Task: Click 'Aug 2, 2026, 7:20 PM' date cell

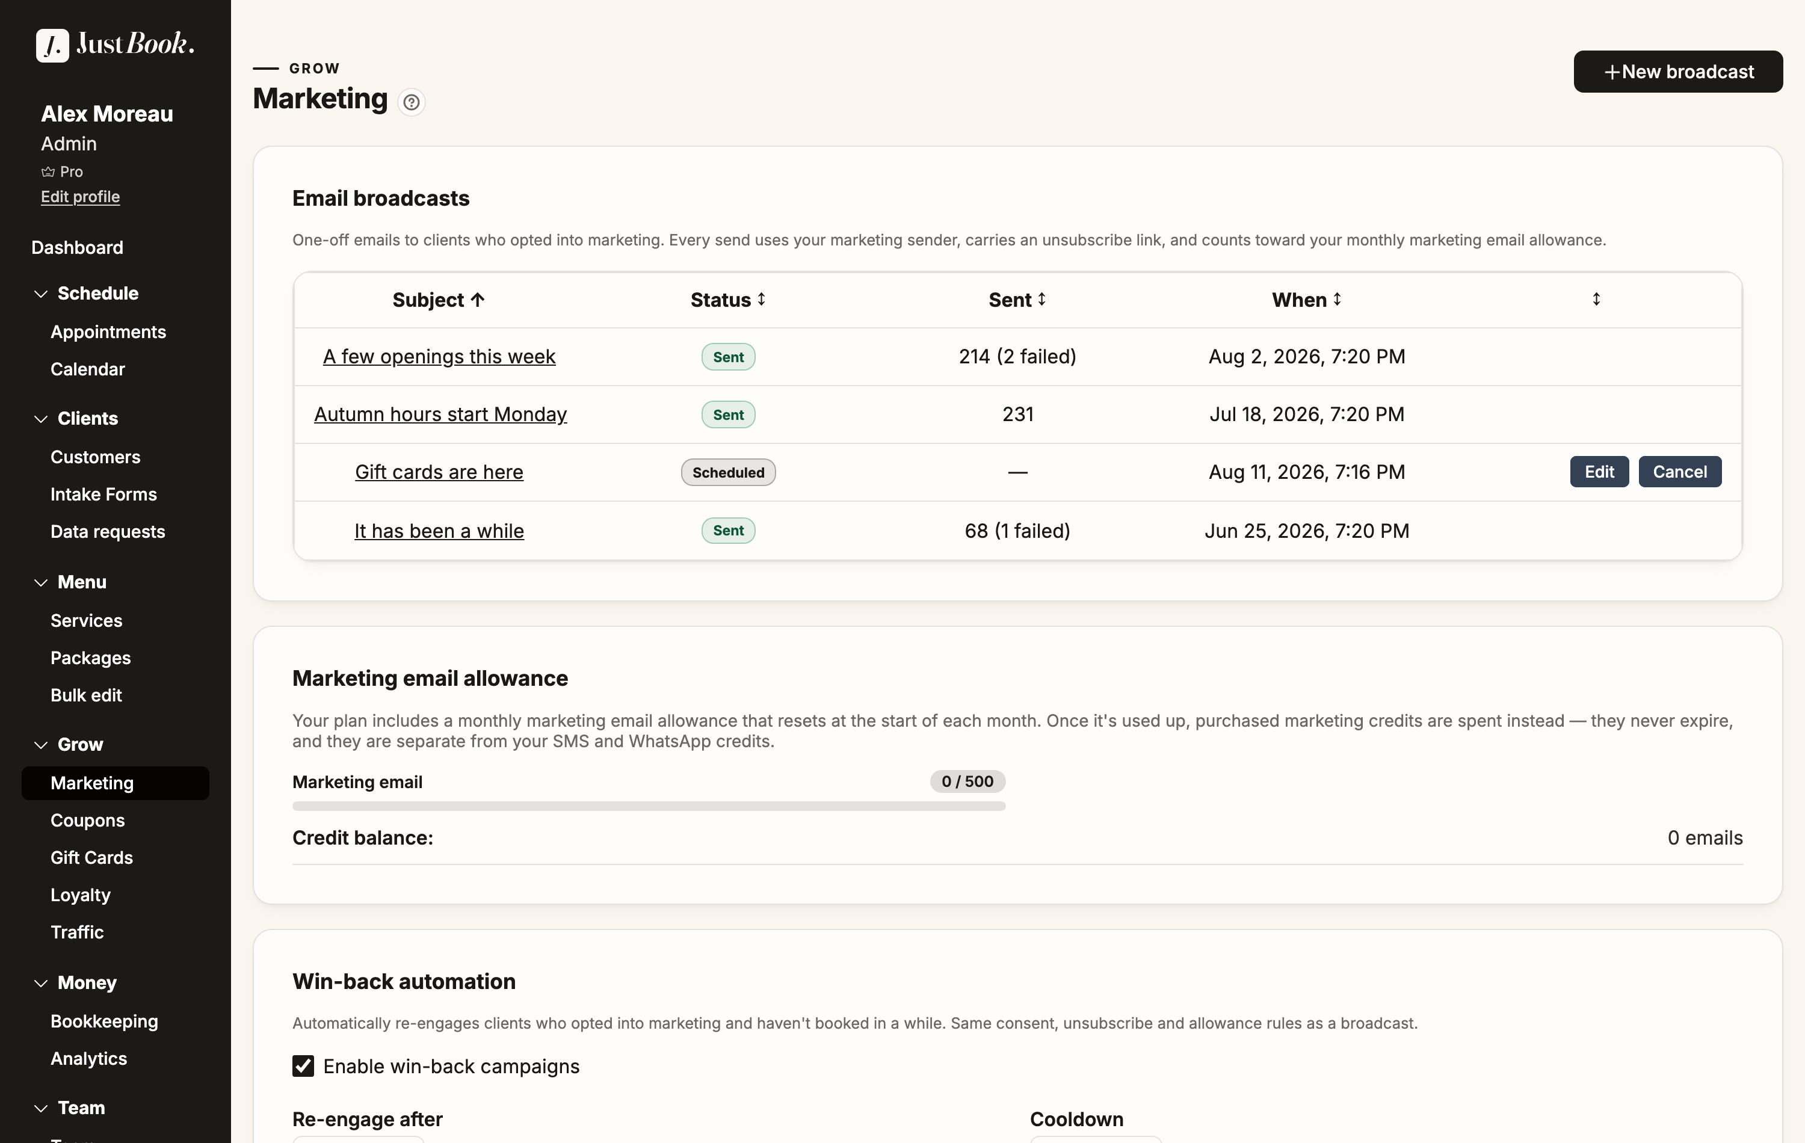Action: pyautogui.click(x=1307, y=357)
